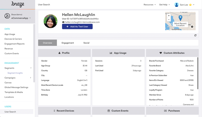The image size is (202, 117).
Task: Click the refresh icon below the map
Action: click(x=195, y=35)
